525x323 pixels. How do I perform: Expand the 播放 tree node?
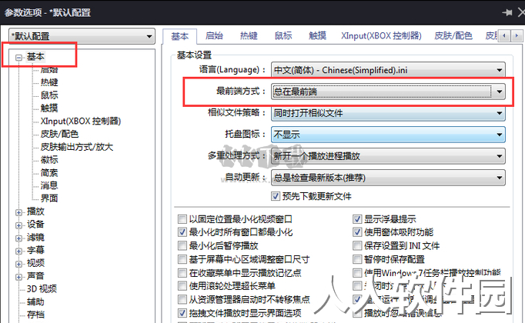(x=18, y=212)
